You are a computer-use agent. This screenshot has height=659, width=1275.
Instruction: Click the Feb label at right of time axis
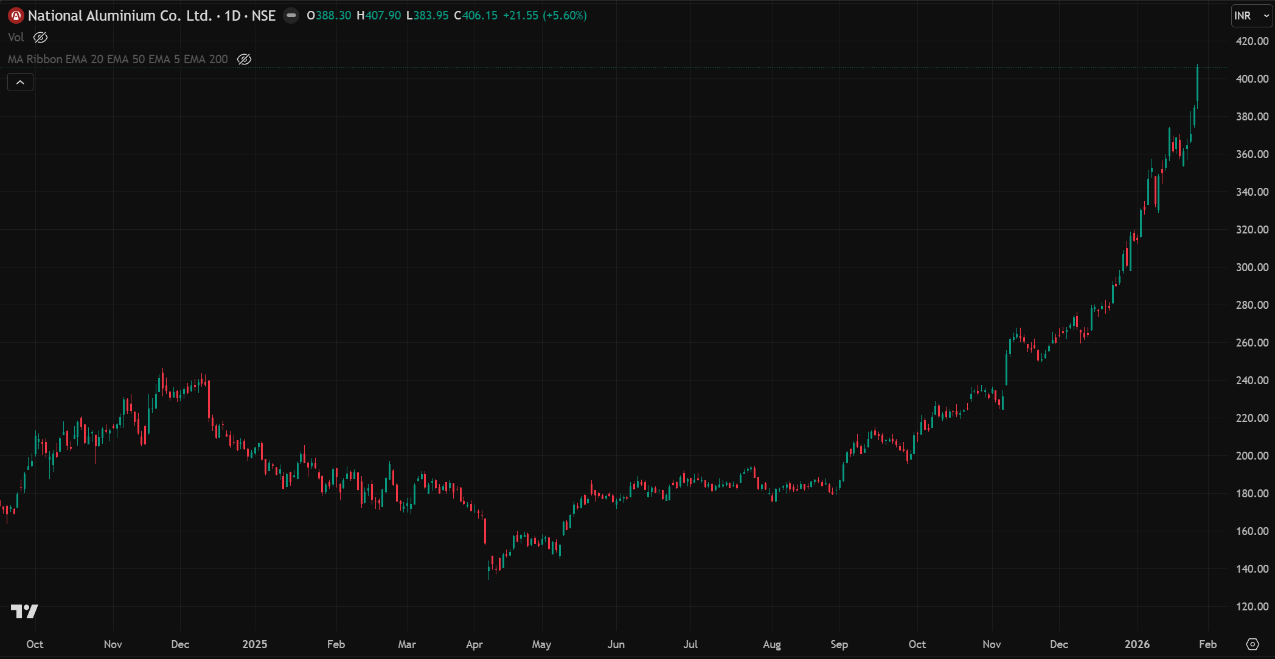[1207, 644]
